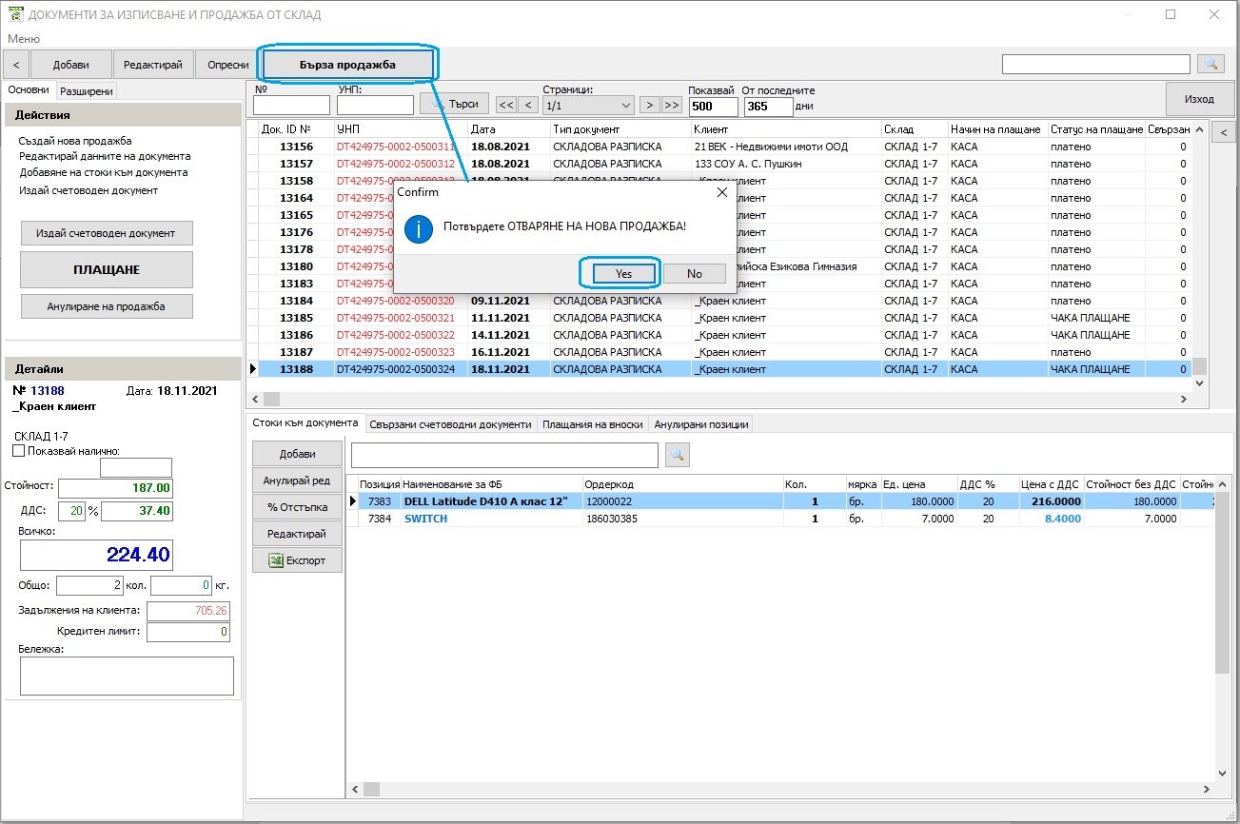Click the magnifier search icon in the top toolbar
The image size is (1240, 824).
coord(1210,64)
